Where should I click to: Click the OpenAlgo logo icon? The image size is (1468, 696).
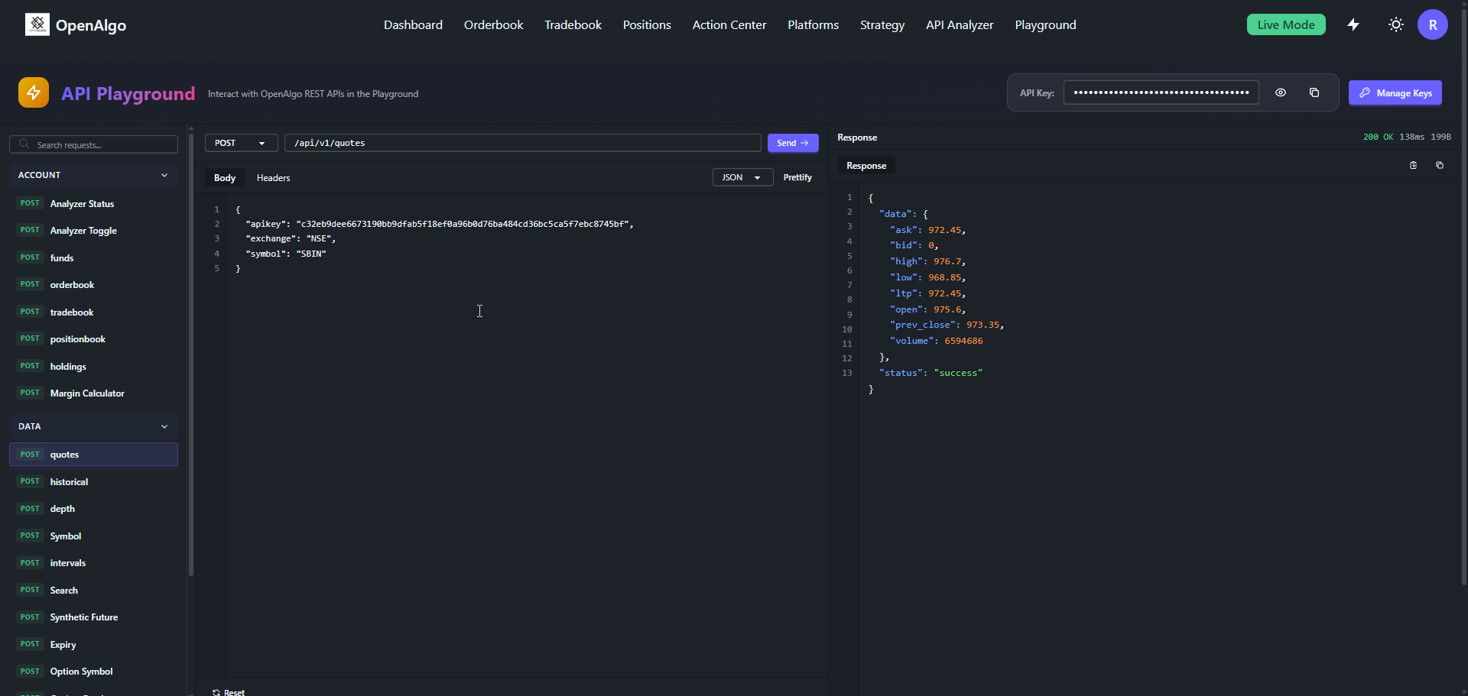(x=37, y=24)
